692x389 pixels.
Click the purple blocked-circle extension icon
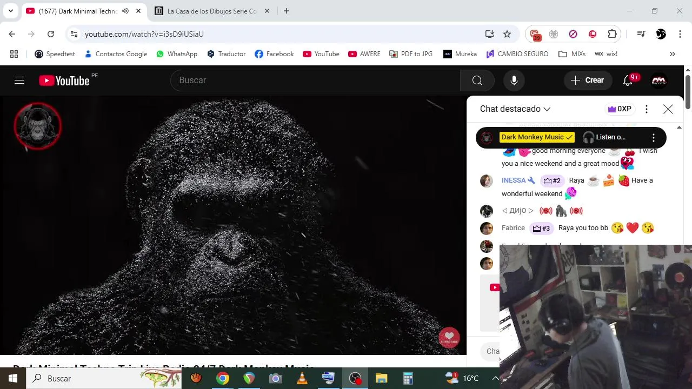(x=573, y=34)
